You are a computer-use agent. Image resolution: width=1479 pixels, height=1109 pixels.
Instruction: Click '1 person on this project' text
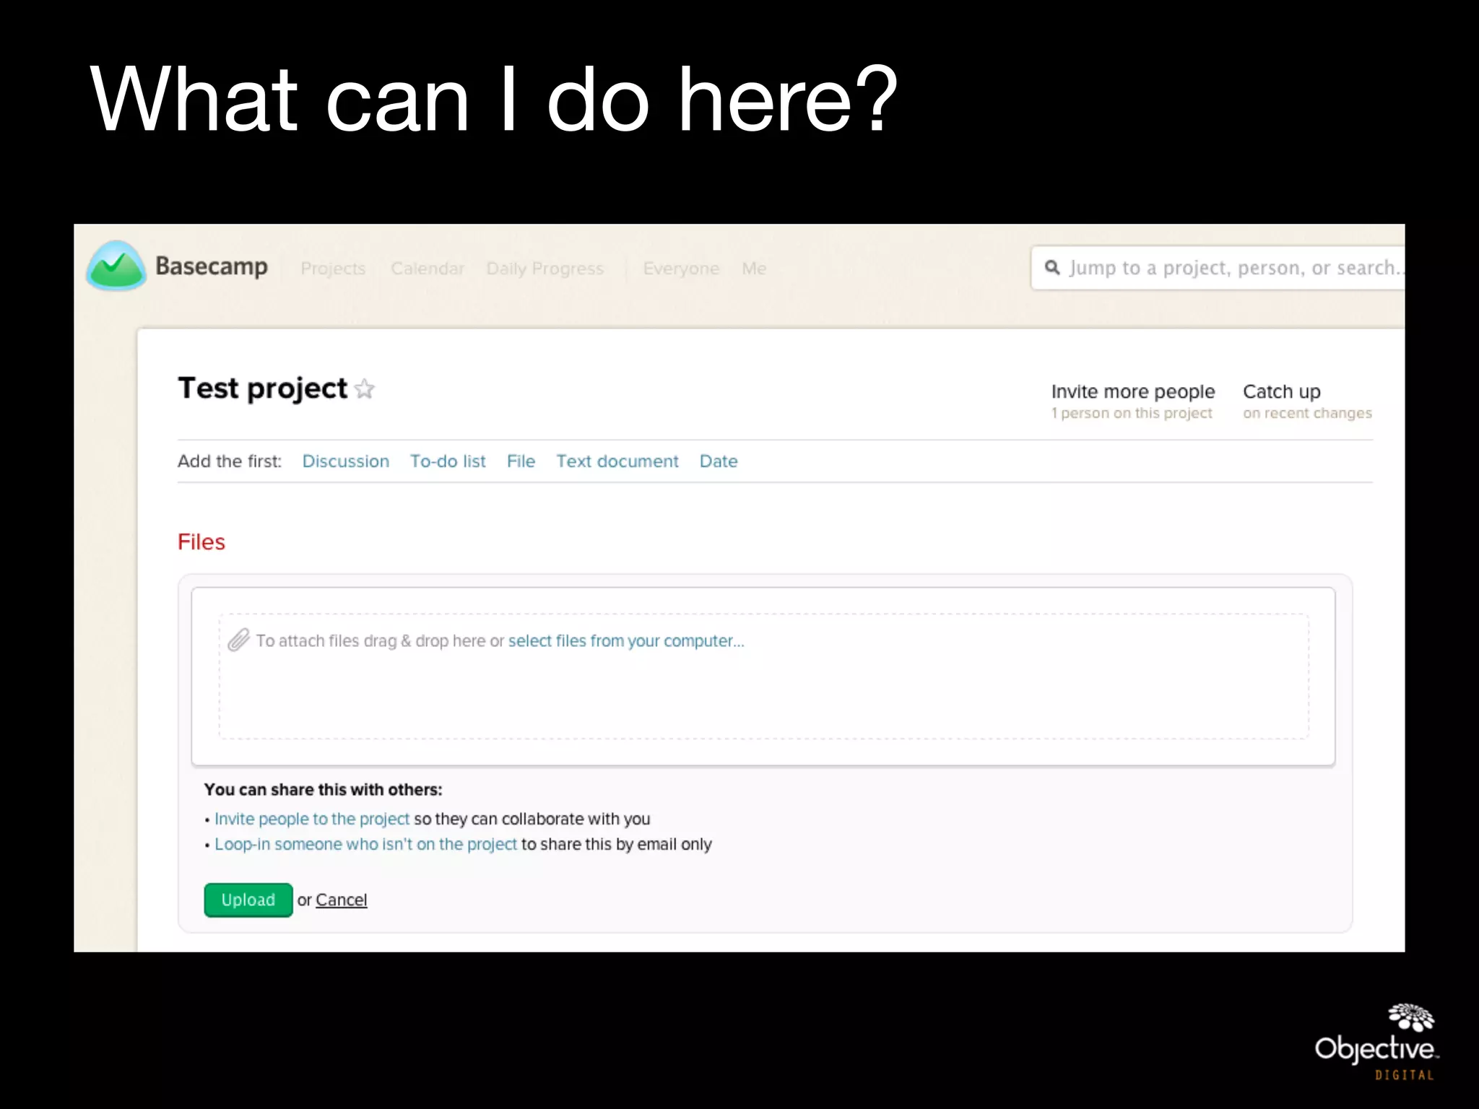click(1132, 413)
